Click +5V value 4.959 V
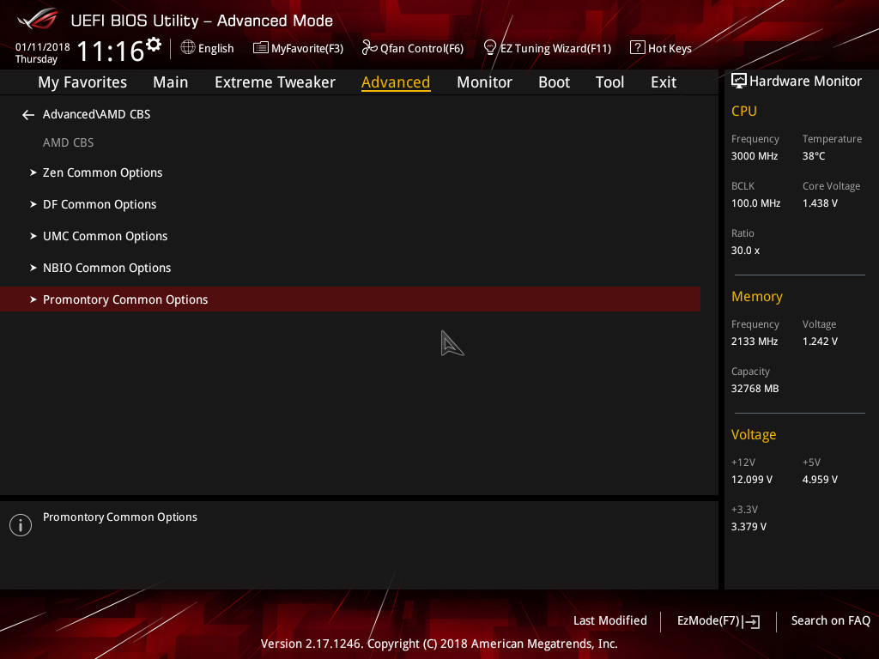 click(x=820, y=480)
